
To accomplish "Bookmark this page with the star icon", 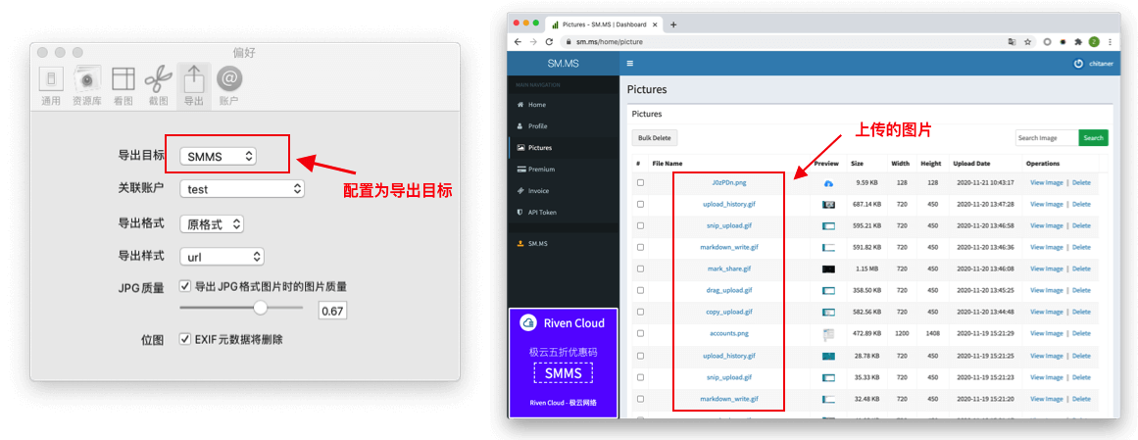I will (x=1027, y=42).
